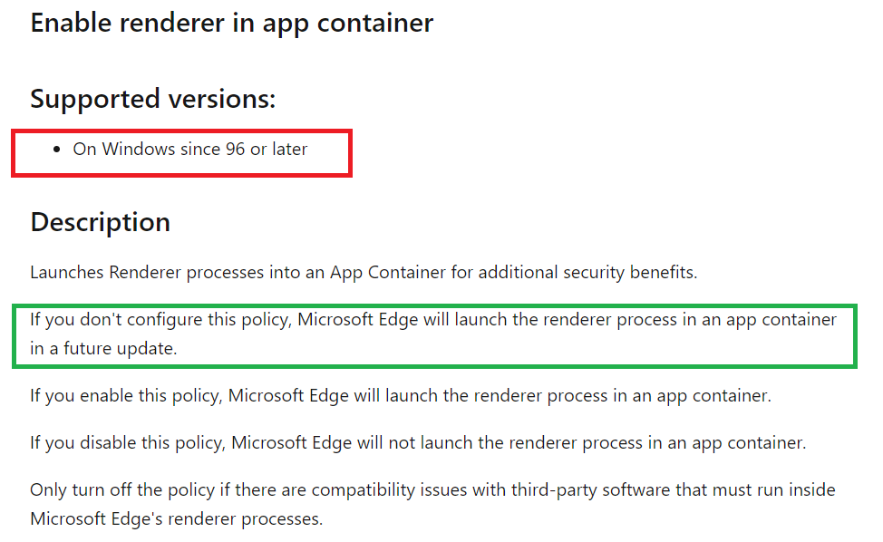Click "Microsoft Edge's renderer processes" in the last line

coord(176,519)
